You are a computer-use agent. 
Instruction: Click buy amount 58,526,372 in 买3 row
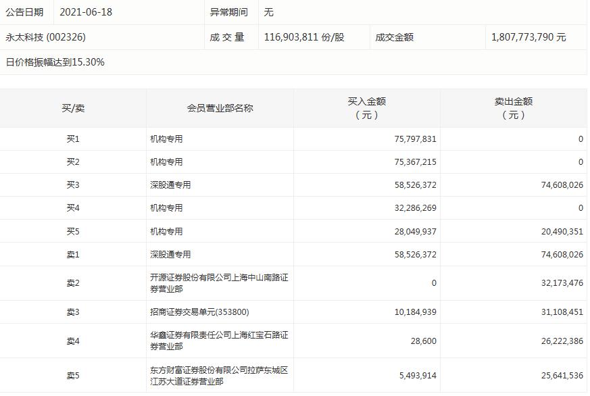(x=415, y=185)
